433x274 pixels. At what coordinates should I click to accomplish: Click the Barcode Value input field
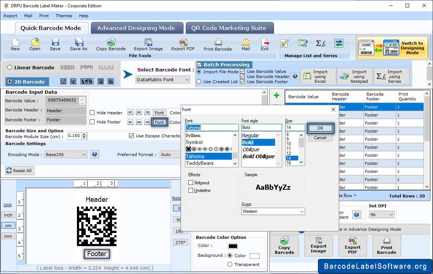point(66,100)
